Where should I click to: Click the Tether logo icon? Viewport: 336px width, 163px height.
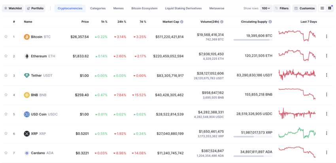tap(27, 76)
